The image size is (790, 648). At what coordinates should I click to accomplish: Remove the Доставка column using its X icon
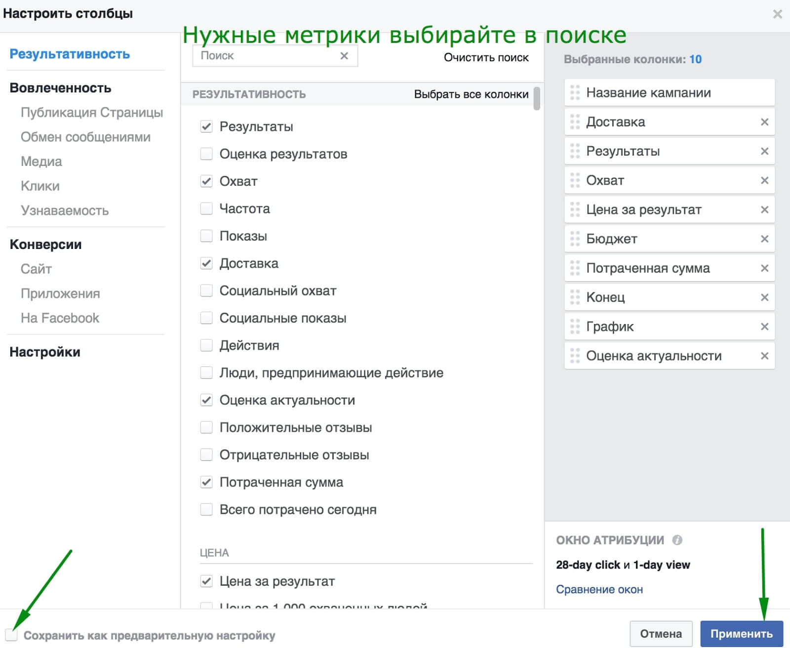click(765, 122)
